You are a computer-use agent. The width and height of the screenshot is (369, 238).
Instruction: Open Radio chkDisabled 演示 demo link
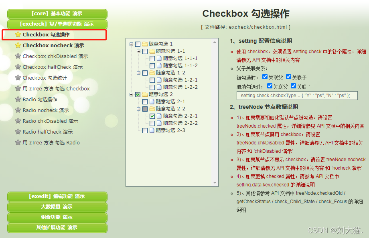51,121
